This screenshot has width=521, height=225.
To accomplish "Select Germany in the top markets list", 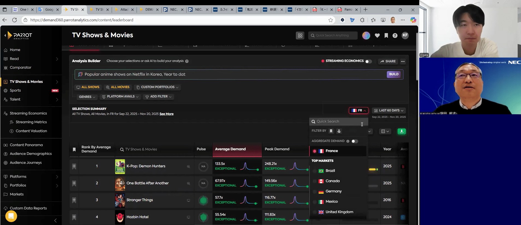I will tap(338, 191).
